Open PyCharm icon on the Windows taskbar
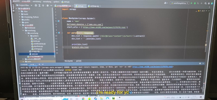 click(x=113, y=99)
